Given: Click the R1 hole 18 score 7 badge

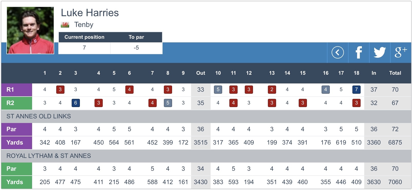Looking at the screenshot, I should [356, 90].
